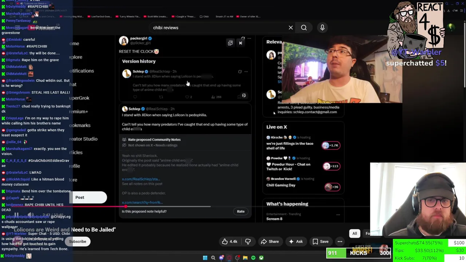Click the repost icon under Schlep's post

(161, 97)
